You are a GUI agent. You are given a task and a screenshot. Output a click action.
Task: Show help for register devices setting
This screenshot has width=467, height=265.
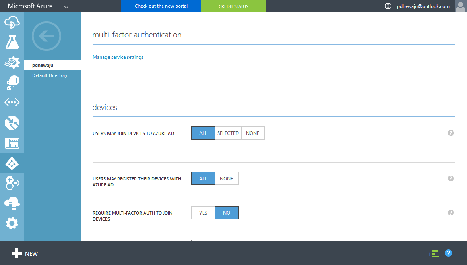(x=450, y=178)
